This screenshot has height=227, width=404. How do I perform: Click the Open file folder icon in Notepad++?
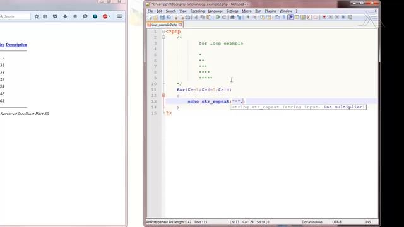point(156,17)
